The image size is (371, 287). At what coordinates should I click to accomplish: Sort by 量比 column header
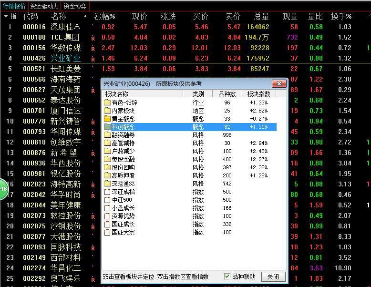315,16
